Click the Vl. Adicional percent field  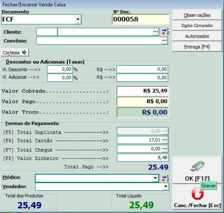click(x=60, y=77)
